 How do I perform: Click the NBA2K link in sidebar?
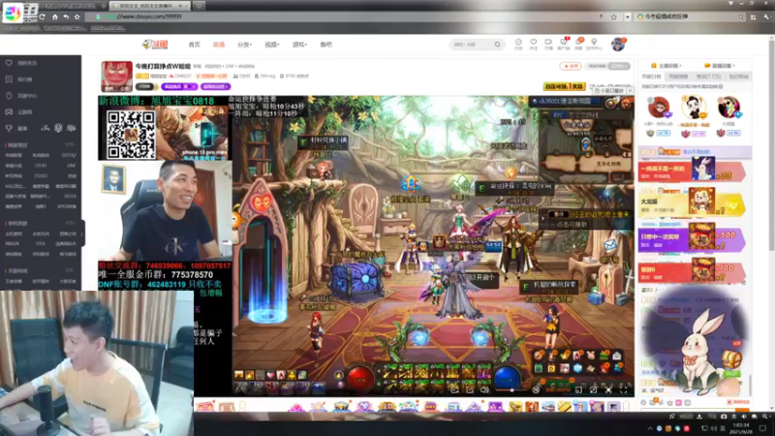coord(13,244)
